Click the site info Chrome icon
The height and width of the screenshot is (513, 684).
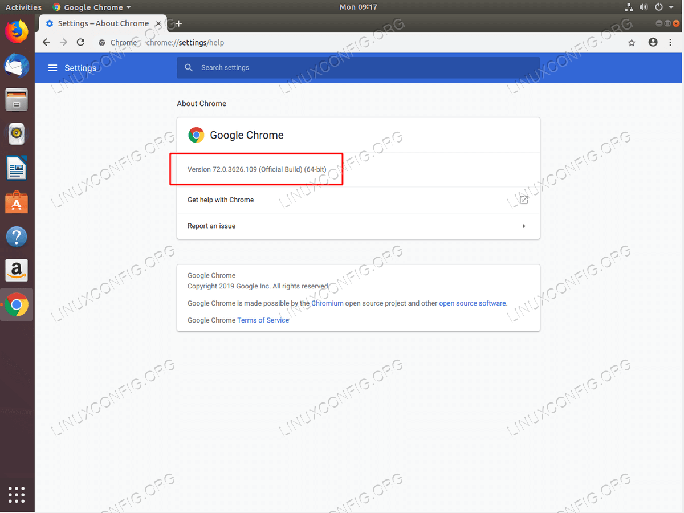tap(102, 42)
